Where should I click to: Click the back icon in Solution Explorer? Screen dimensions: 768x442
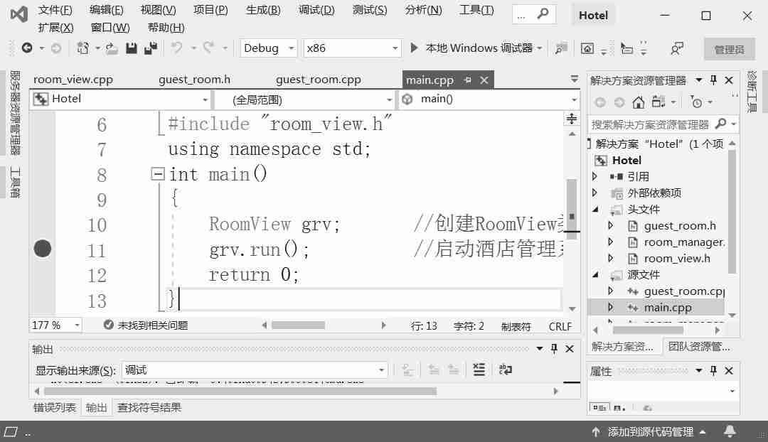pos(600,102)
